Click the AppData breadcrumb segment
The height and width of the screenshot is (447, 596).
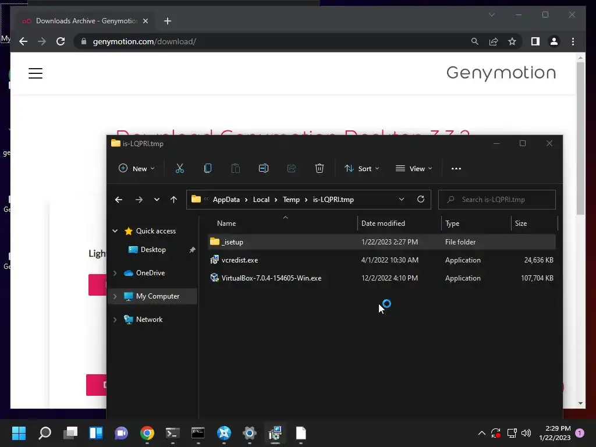coord(226,200)
